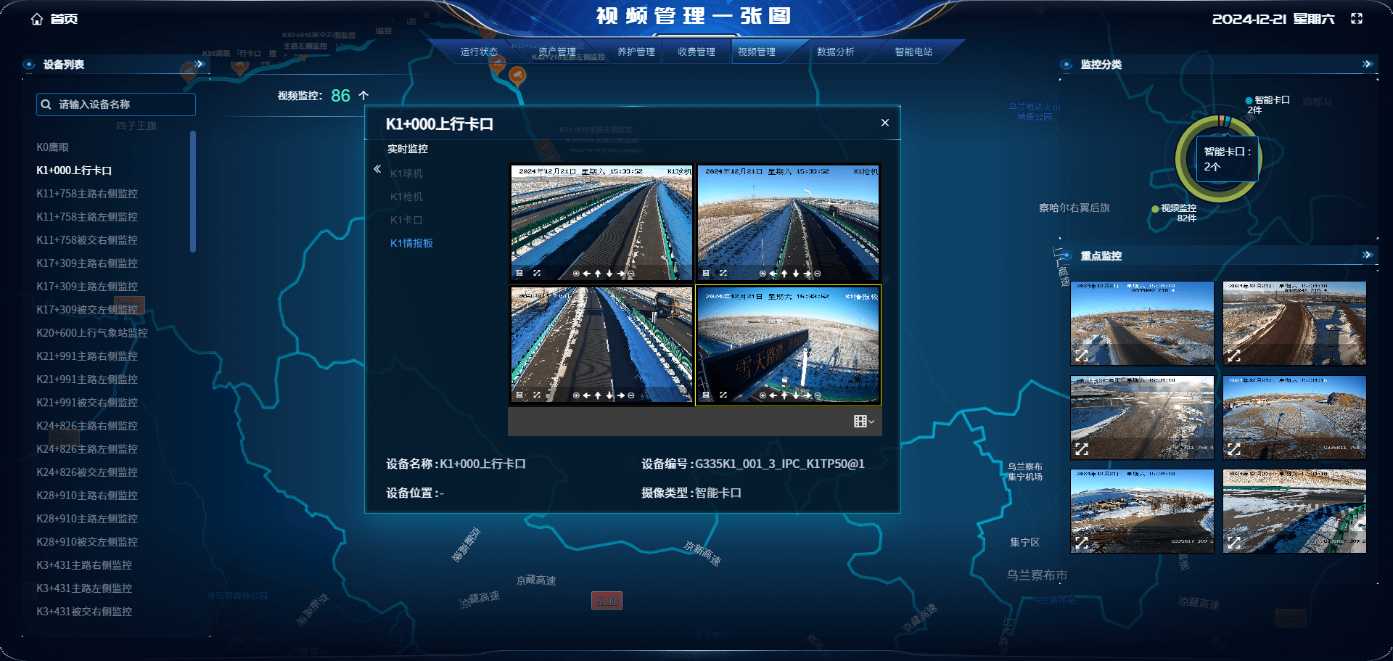Select K1枪机 in the realtime monitoring list
1393x661 pixels.
pos(406,197)
